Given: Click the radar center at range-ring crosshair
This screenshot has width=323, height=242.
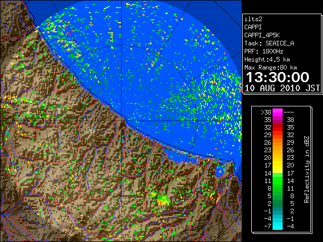Looking at the screenshot, I should coord(121,120).
